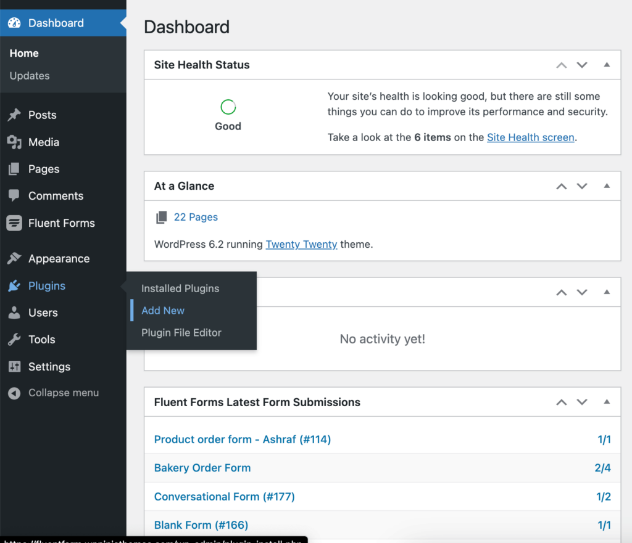Click the Pages sidebar icon
The width and height of the screenshot is (632, 543).
point(15,169)
